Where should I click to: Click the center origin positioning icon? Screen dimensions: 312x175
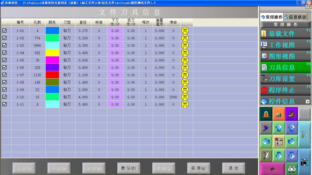point(279,141)
